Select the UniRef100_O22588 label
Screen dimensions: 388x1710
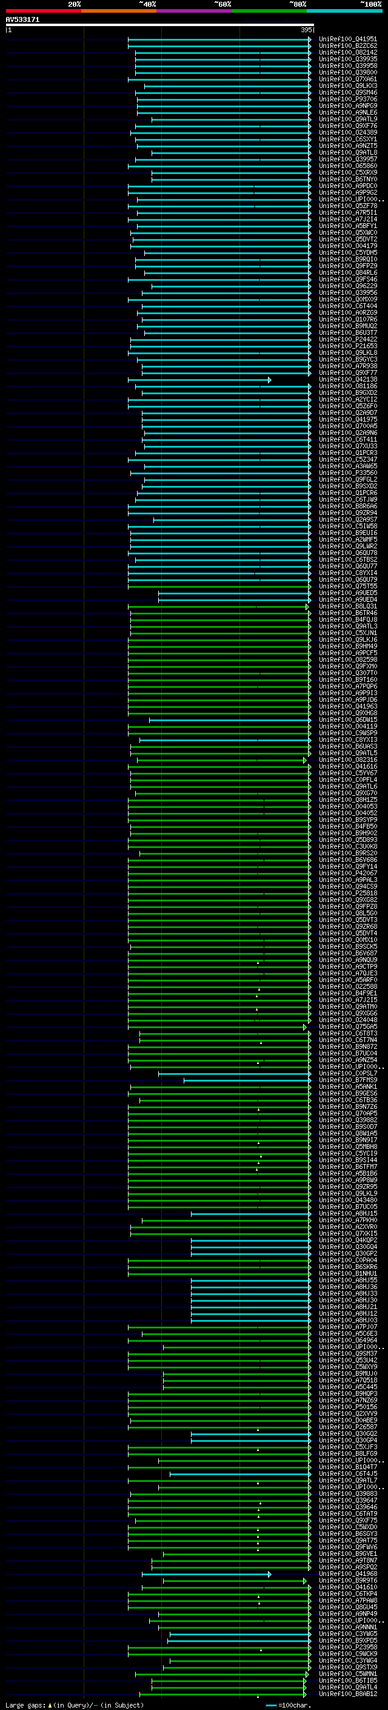click(x=347, y=987)
